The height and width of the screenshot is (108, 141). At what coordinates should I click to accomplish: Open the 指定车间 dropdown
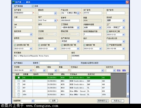click(x=31, y=34)
